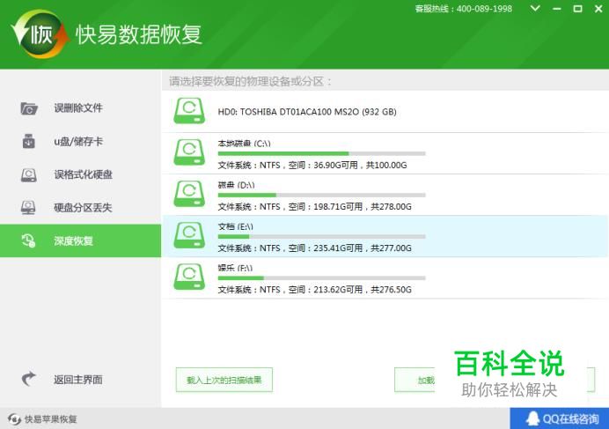Select HD0: TOSHIBA DT01ACA100 physical device
The width and height of the screenshot is (609, 429).
click(x=385, y=112)
